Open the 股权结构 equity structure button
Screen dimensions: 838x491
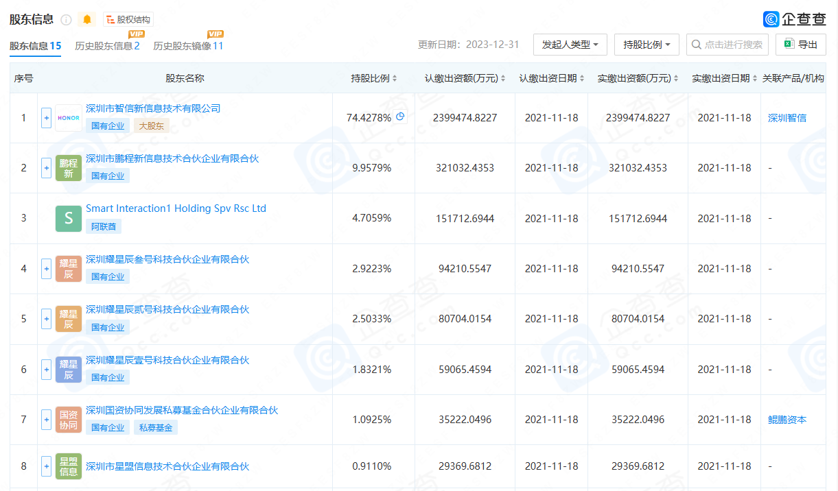click(x=128, y=20)
